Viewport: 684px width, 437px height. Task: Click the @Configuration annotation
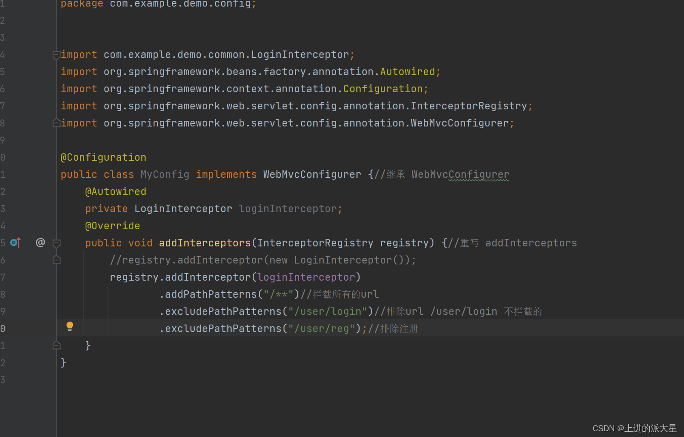click(104, 157)
